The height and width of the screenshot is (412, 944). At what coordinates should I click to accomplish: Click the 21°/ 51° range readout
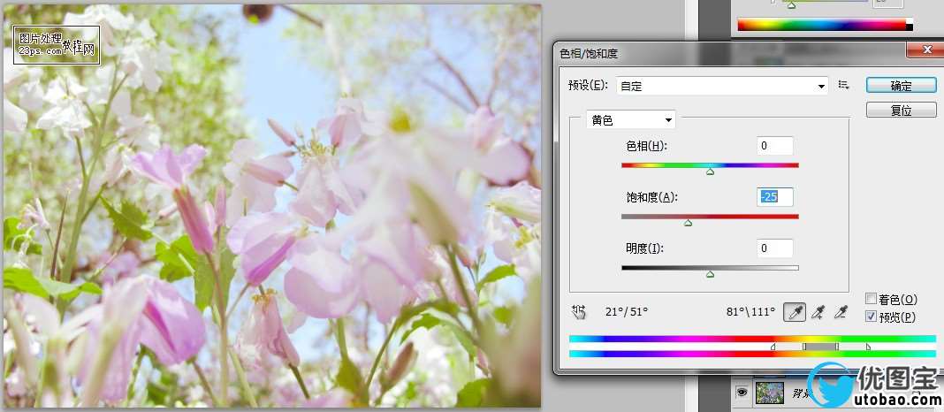627,312
